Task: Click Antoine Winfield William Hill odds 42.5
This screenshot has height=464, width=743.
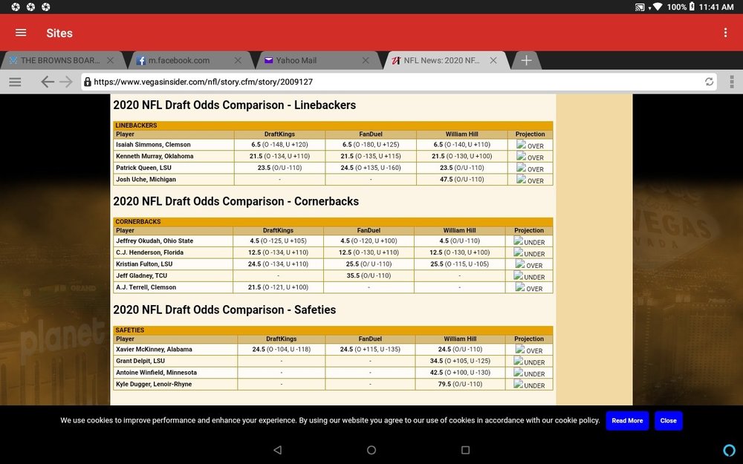Action: (460, 373)
